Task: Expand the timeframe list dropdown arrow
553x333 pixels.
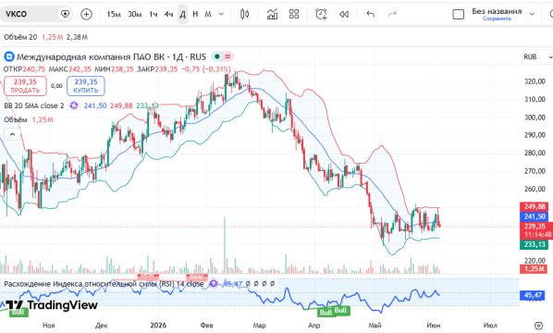Action: pyautogui.click(x=221, y=14)
